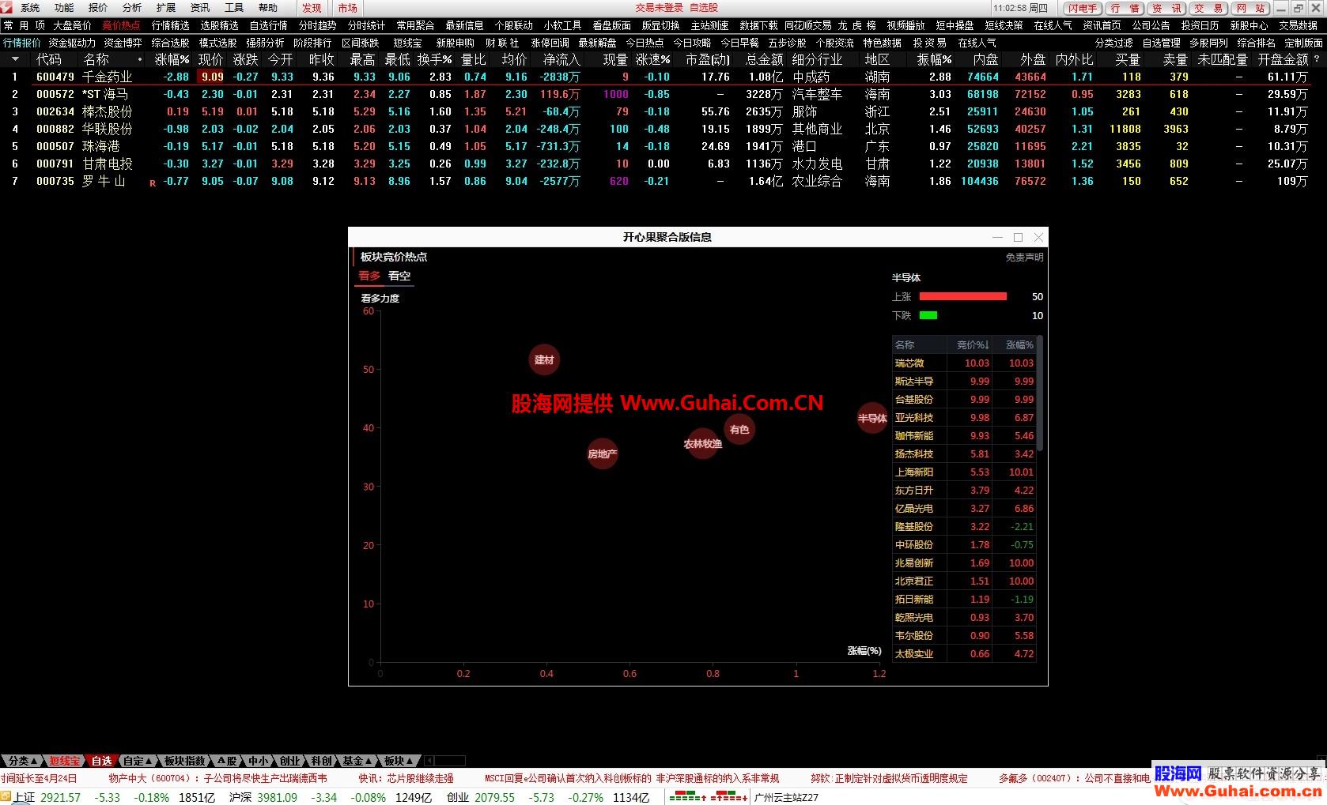Open the 工具 menu
The image size is (1327, 805).
[x=234, y=8]
